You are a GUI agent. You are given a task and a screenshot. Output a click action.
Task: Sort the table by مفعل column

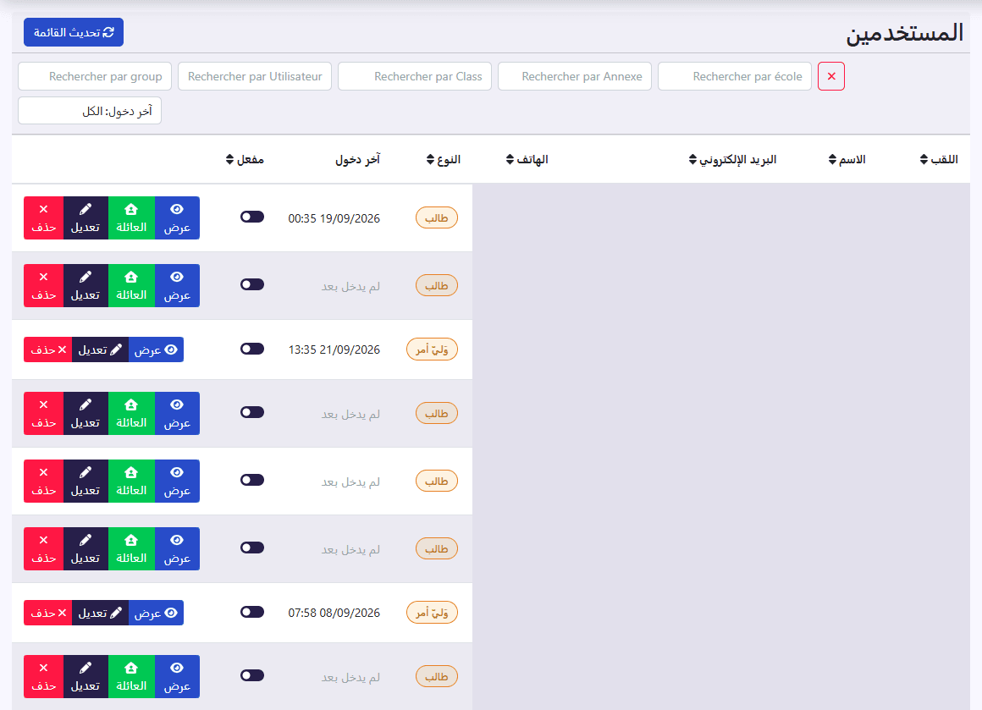(x=245, y=160)
